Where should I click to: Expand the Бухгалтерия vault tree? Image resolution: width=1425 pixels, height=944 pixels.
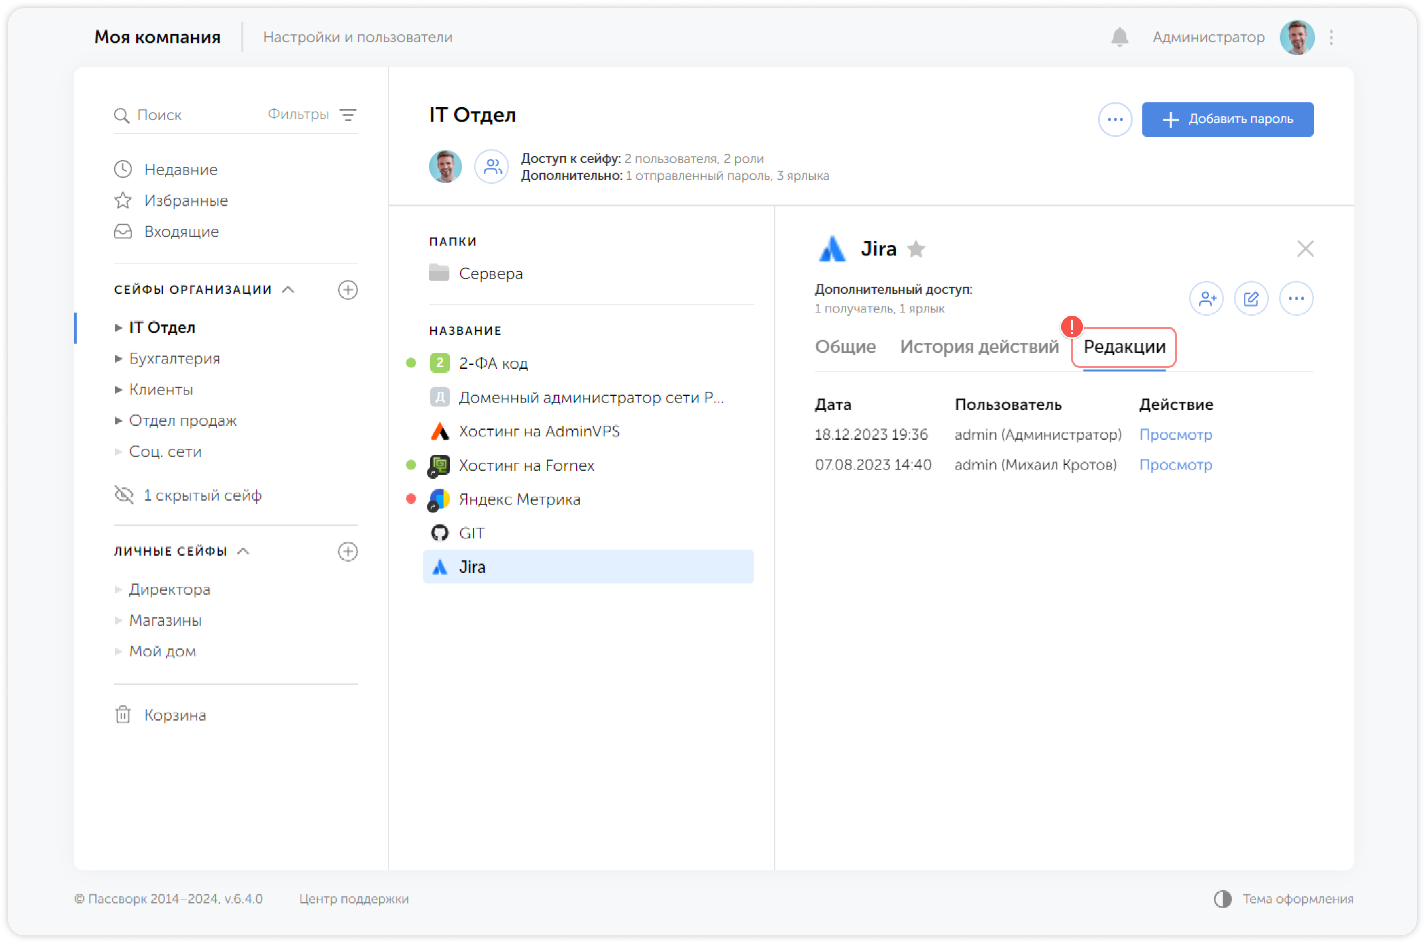pyautogui.click(x=119, y=359)
